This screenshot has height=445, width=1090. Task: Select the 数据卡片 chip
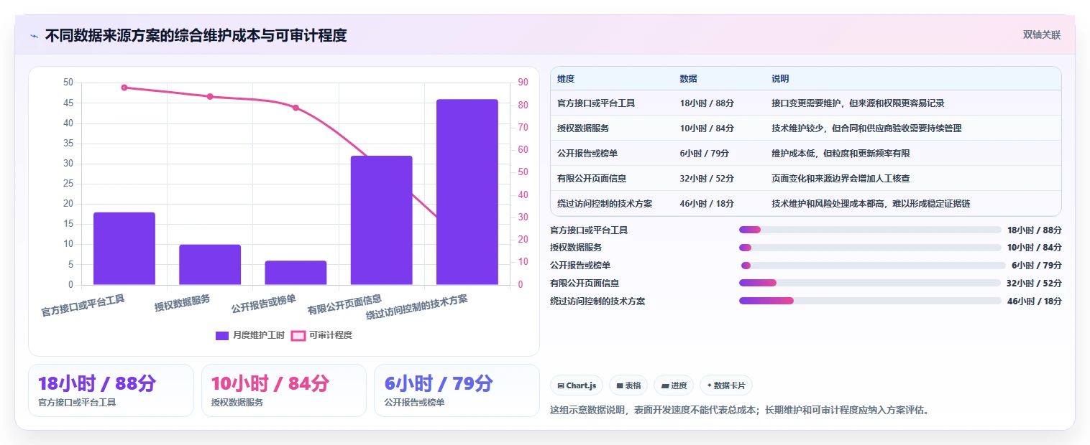(x=726, y=385)
